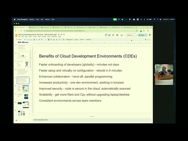This screenshot has width=188, height=141.
Task: Select slide 7 thumbnail
Action: [23, 64]
